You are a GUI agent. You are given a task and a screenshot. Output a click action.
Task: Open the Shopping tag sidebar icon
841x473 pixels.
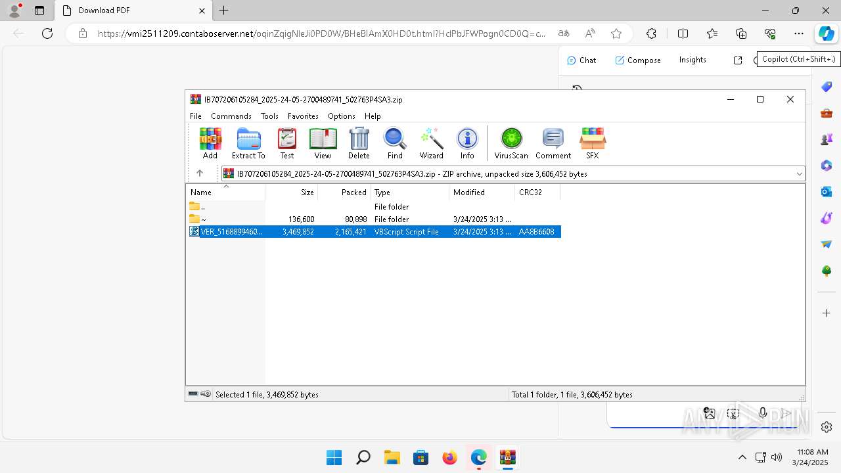click(827, 87)
